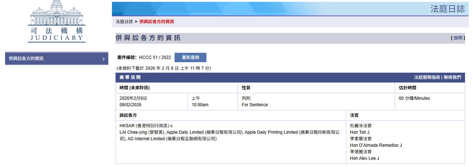Click the For Sentence nature entry

255,105
